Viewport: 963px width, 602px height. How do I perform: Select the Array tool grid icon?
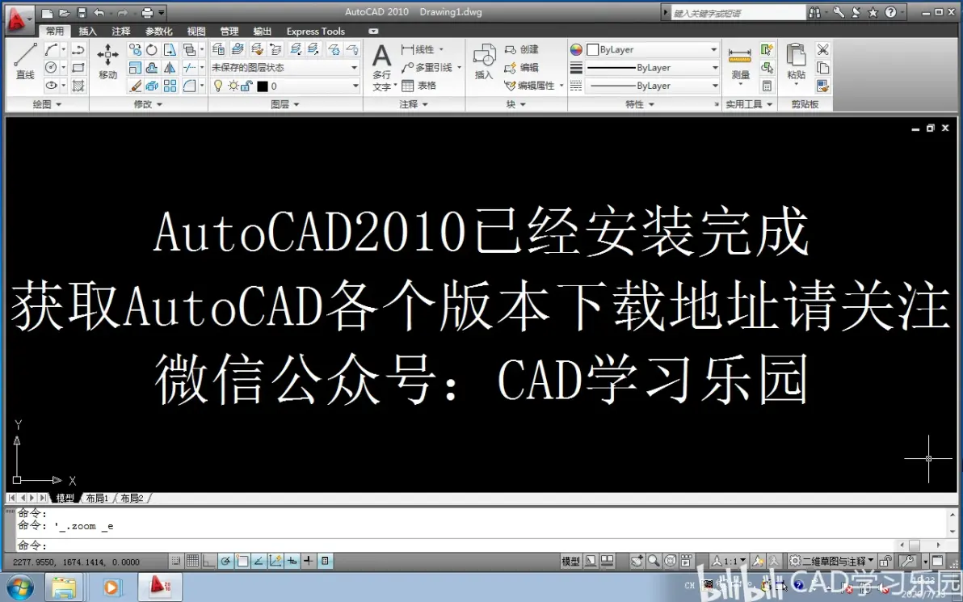[x=170, y=86]
